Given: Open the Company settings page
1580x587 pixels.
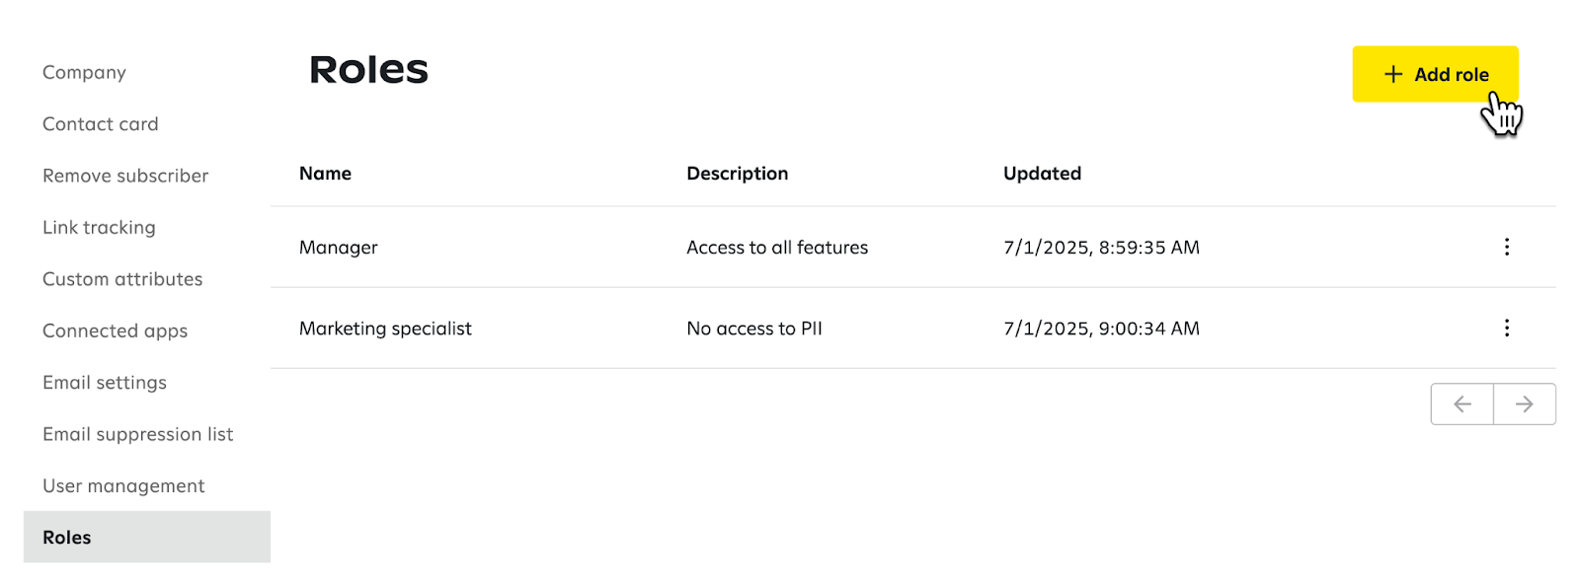Looking at the screenshot, I should tap(84, 72).
